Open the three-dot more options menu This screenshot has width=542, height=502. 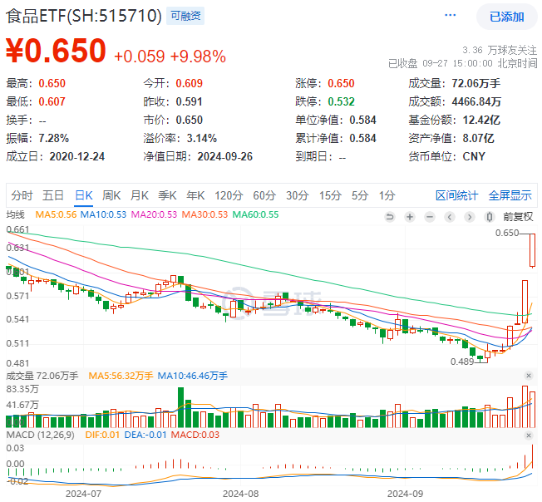point(451,16)
